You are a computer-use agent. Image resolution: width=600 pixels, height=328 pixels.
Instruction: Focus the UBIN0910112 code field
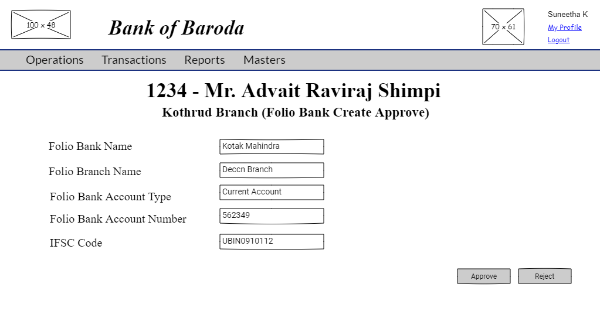272,241
